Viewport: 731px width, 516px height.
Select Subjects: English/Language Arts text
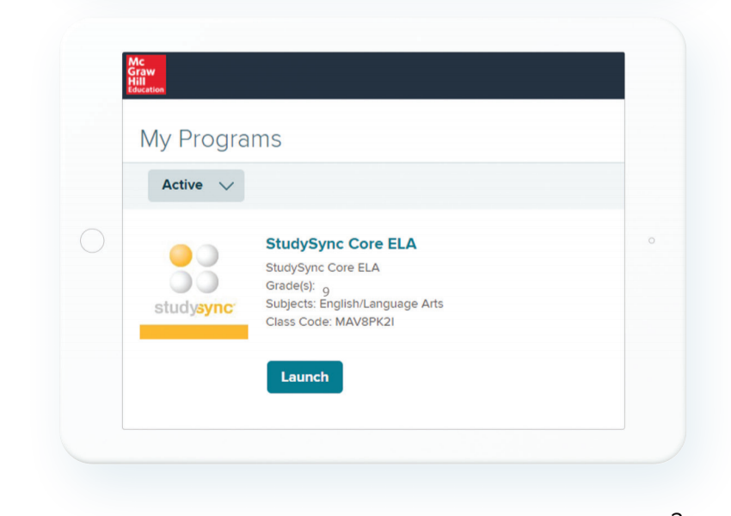[354, 304]
